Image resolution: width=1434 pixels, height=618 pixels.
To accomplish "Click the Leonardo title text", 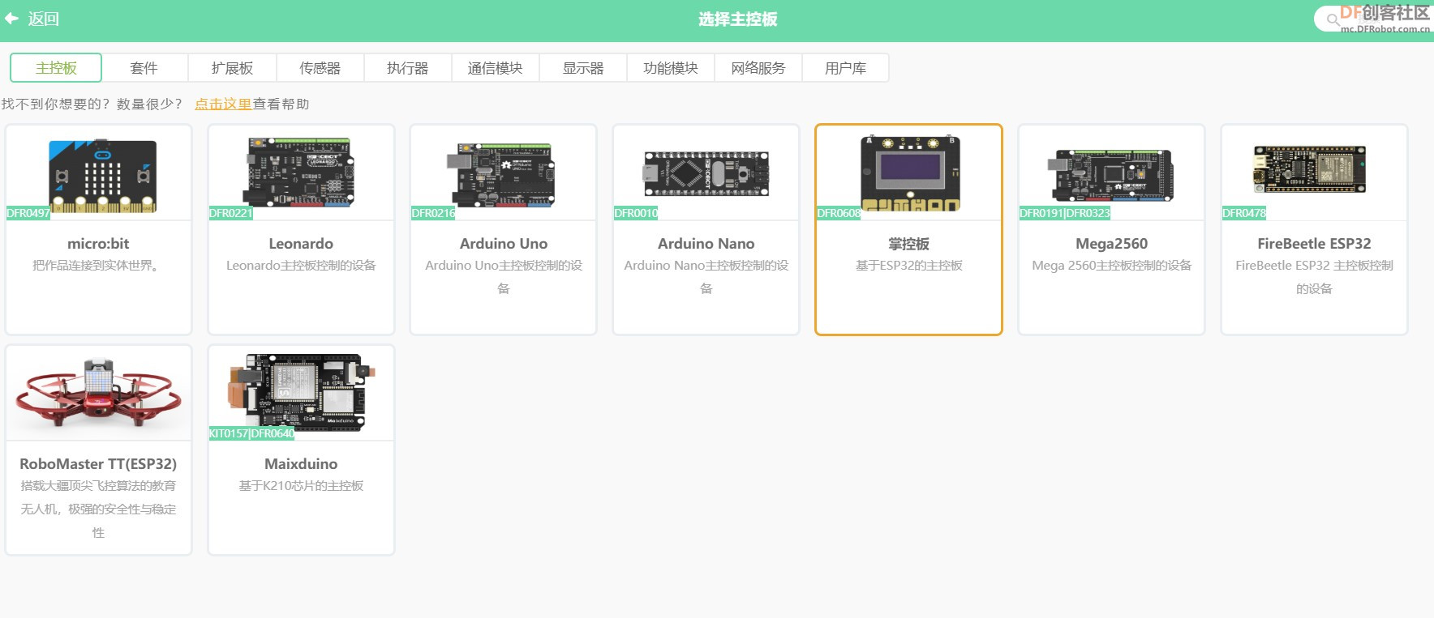I will pyautogui.click(x=301, y=244).
